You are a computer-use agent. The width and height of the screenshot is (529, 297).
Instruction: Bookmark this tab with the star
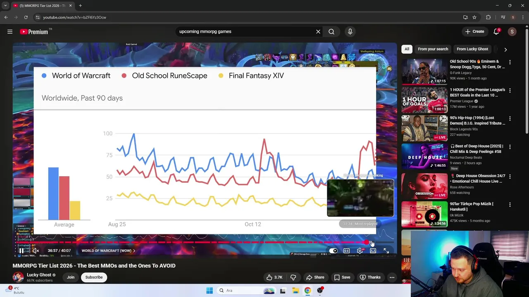point(474,17)
